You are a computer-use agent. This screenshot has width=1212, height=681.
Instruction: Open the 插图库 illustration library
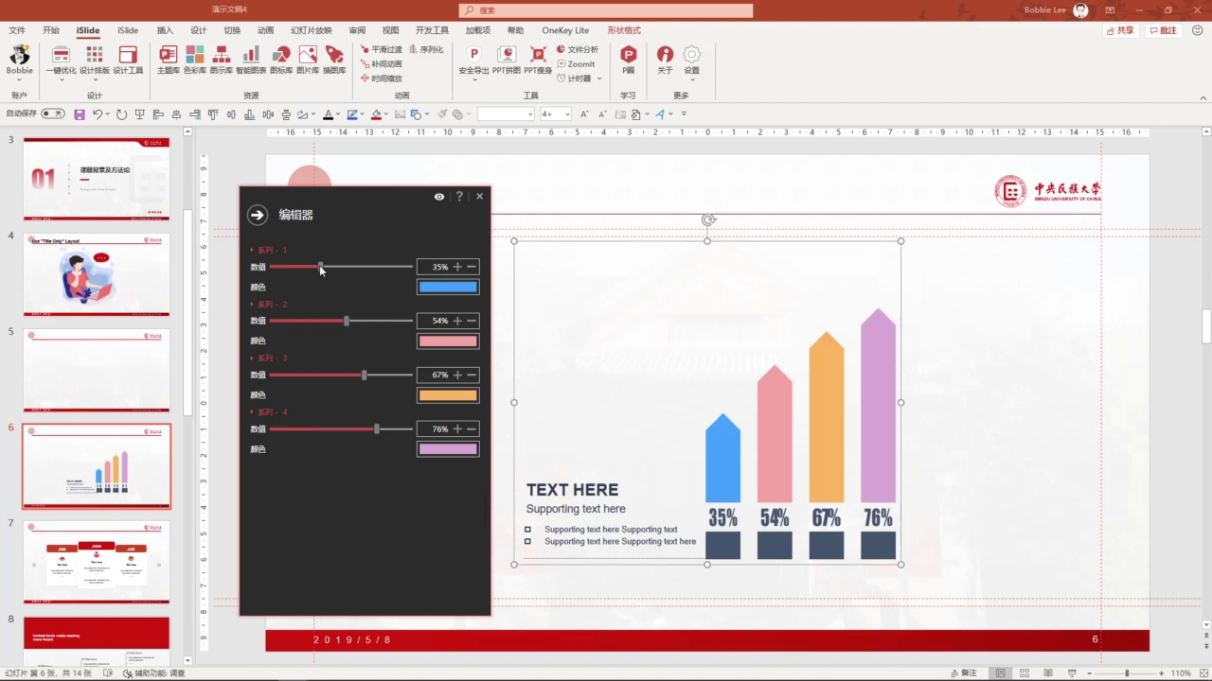point(334,60)
